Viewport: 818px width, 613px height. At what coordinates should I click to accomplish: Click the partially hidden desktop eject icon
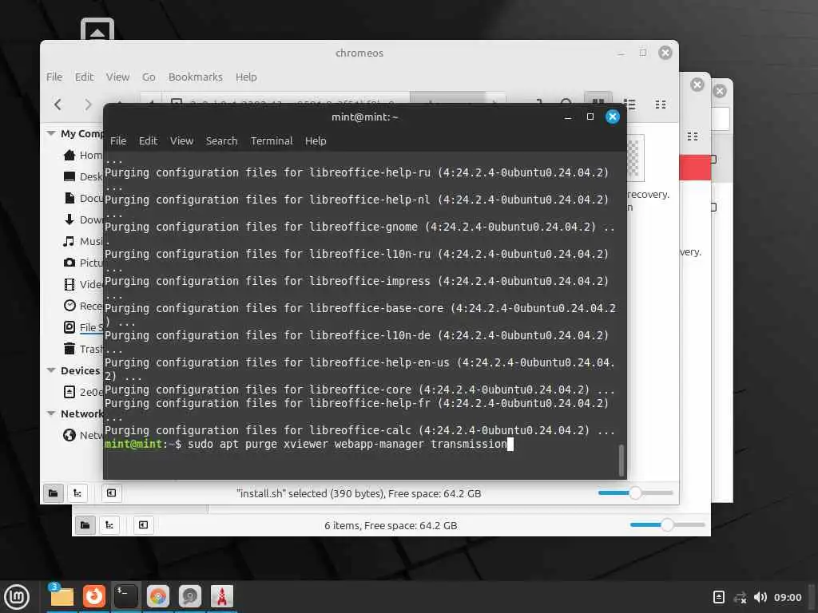[97, 30]
